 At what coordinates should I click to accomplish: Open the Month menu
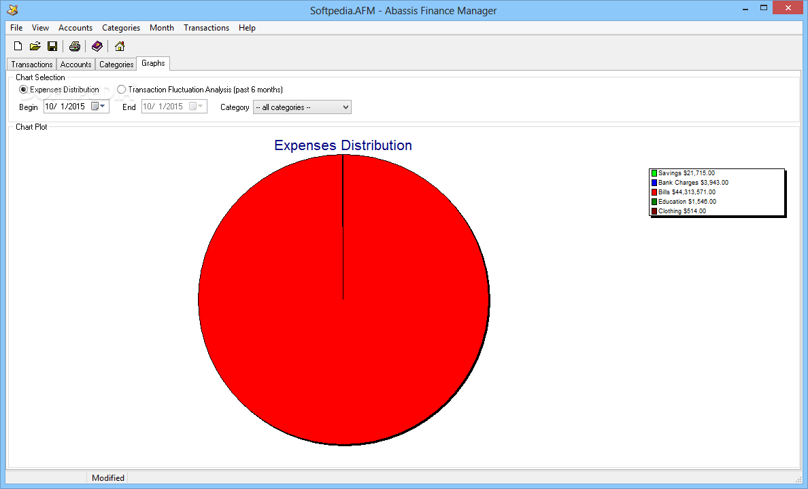[162, 28]
